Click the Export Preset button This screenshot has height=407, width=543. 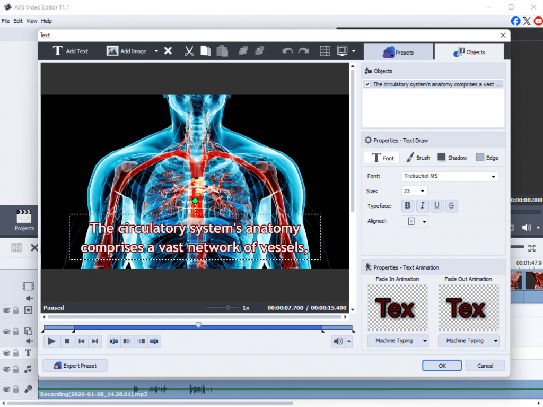pyautogui.click(x=75, y=366)
